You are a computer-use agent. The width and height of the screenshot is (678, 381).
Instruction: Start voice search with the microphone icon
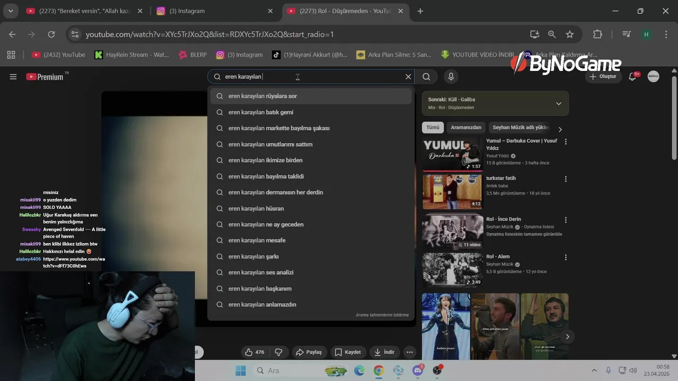pyautogui.click(x=451, y=77)
